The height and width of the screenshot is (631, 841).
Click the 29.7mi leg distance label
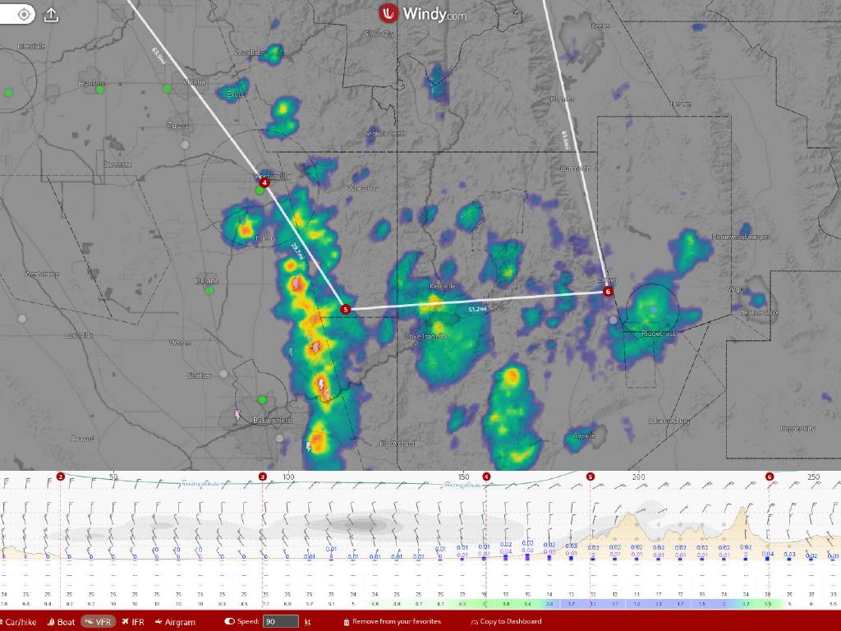(297, 251)
